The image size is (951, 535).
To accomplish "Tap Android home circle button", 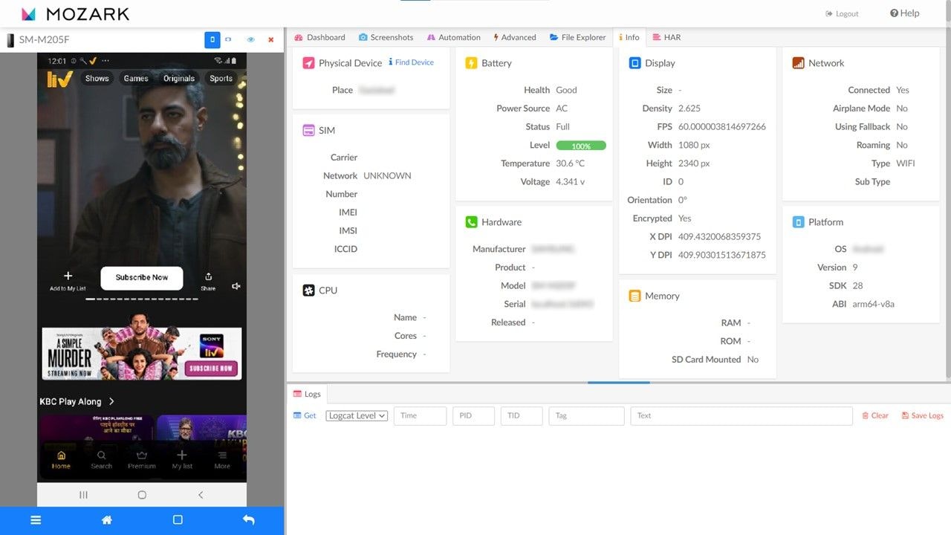I will [x=142, y=495].
